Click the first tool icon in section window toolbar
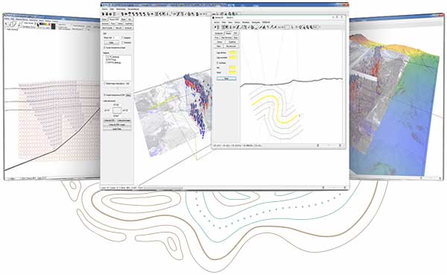Screen dimensions: 447x275 pos(215,27)
